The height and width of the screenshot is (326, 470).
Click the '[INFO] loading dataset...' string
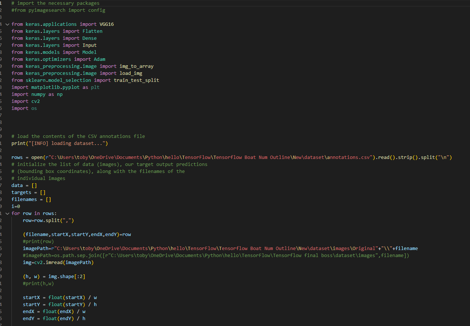point(67,143)
